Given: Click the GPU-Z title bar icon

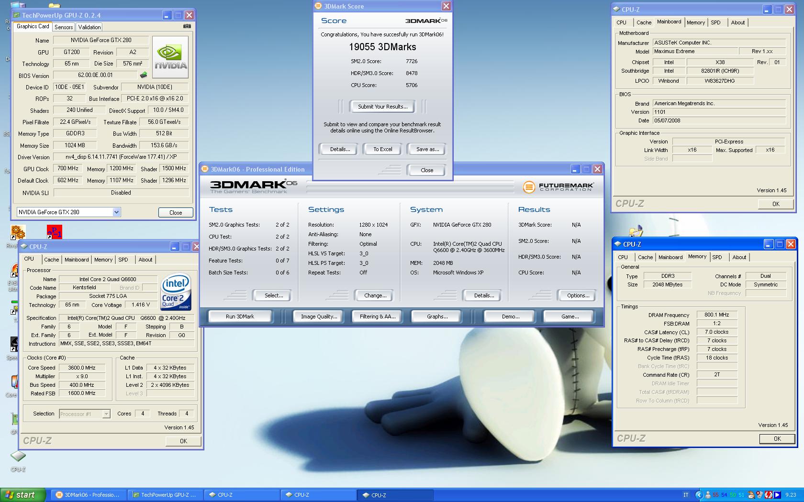Looking at the screenshot, I should click(x=17, y=15).
